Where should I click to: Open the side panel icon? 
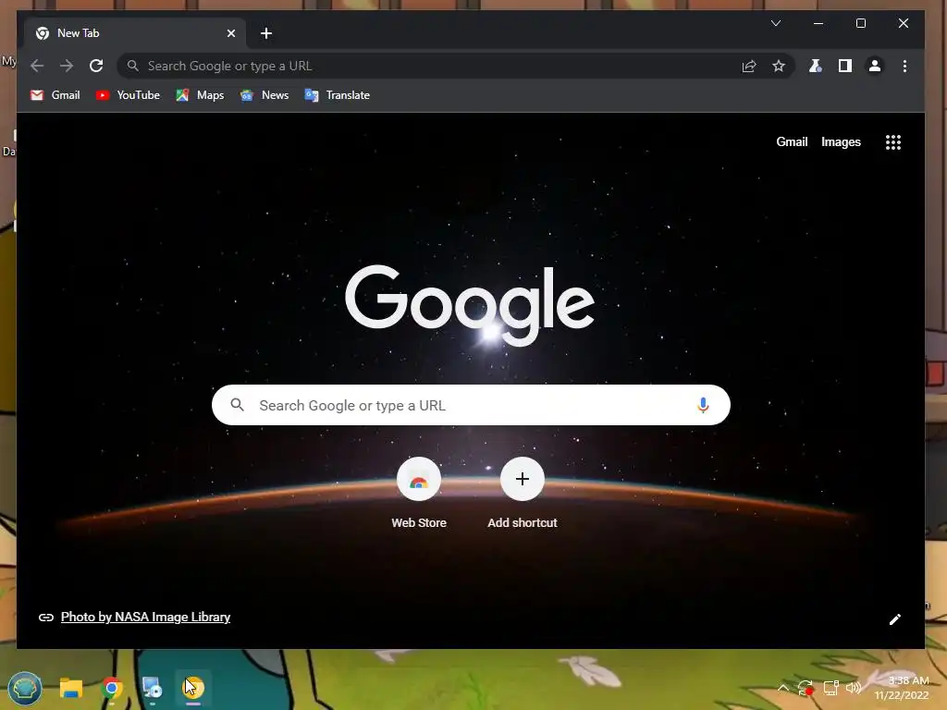(845, 66)
